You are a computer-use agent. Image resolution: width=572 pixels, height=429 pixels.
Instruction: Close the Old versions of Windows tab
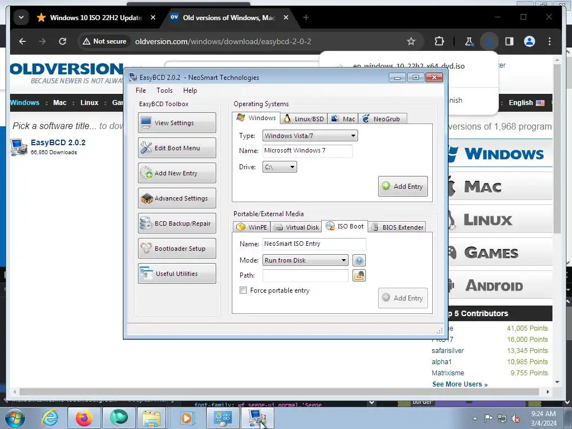(286, 17)
